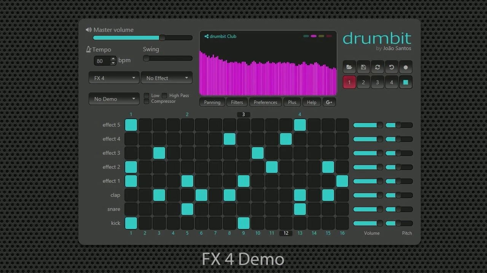Click the 'snare' track label
The image size is (487, 273).
[x=114, y=209]
